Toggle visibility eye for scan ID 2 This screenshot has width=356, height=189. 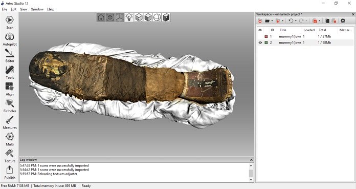coord(260,43)
